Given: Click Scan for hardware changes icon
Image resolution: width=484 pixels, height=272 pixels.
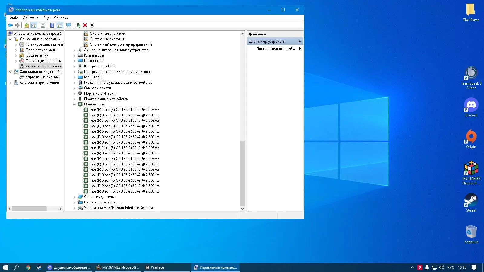Looking at the screenshot, I should pyautogui.click(x=69, y=25).
